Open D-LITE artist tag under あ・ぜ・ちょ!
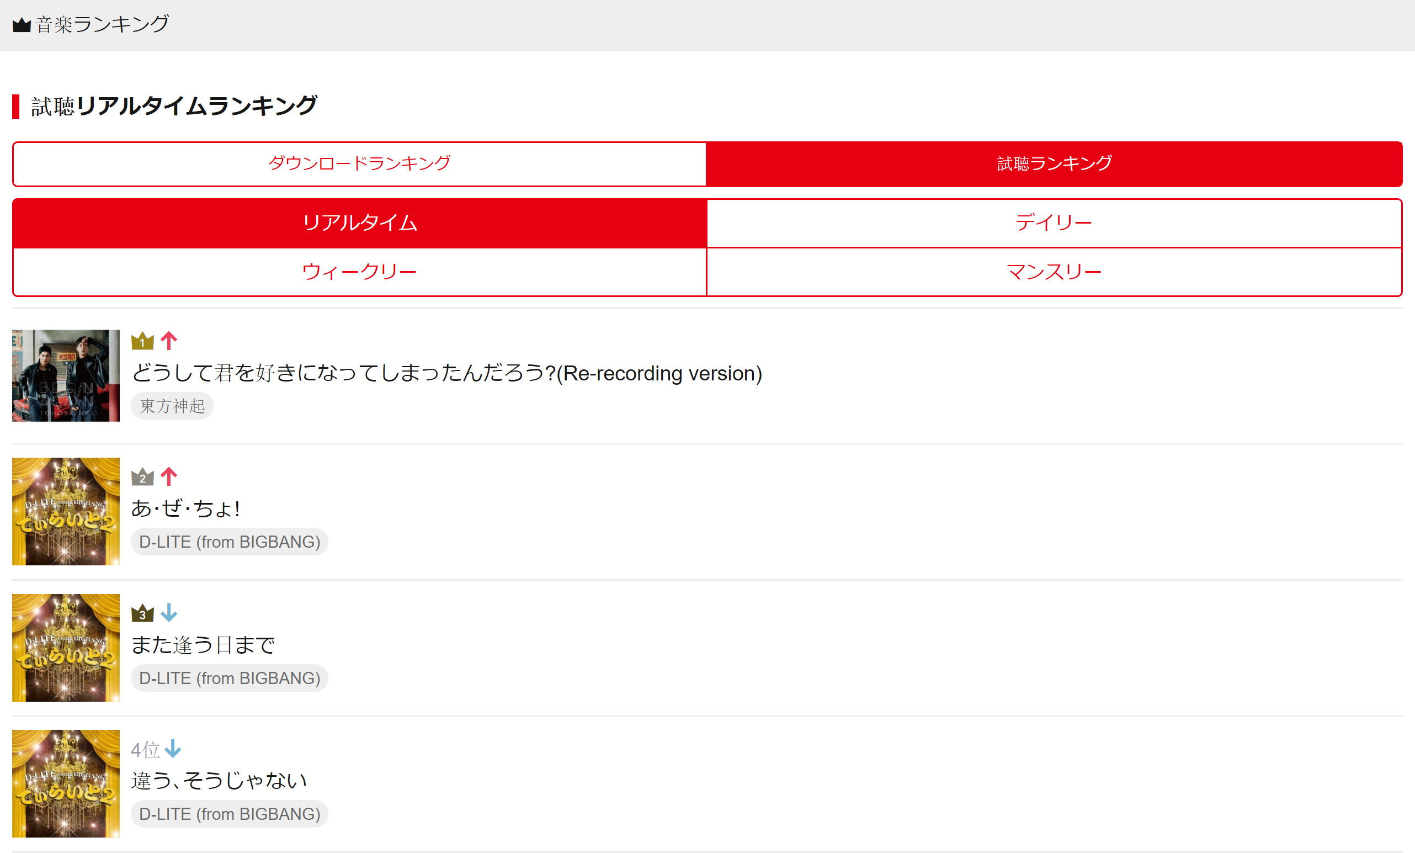This screenshot has width=1415, height=853. pyautogui.click(x=229, y=542)
